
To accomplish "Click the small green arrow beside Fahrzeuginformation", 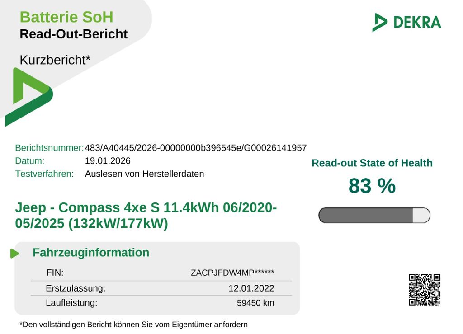I will click(x=14, y=253).
